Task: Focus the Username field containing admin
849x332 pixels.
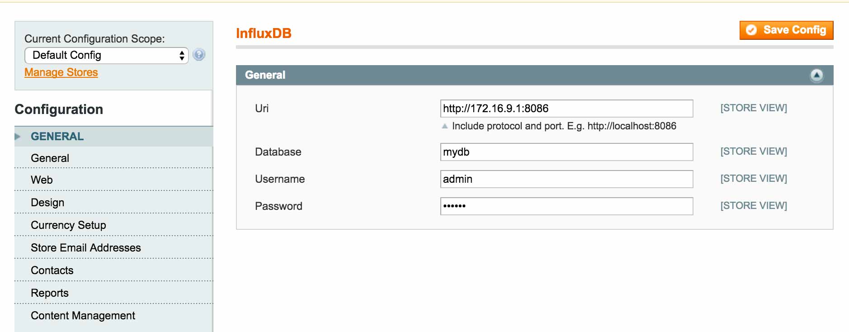Action: (566, 179)
